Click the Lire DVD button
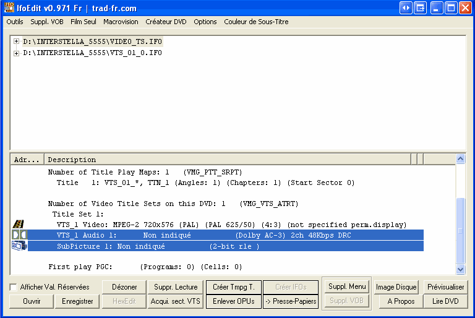The image size is (475, 318). [x=445, y=301]
